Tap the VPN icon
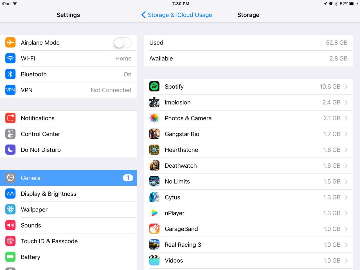This screenshot has width=360, height=270. coord(10,90)
